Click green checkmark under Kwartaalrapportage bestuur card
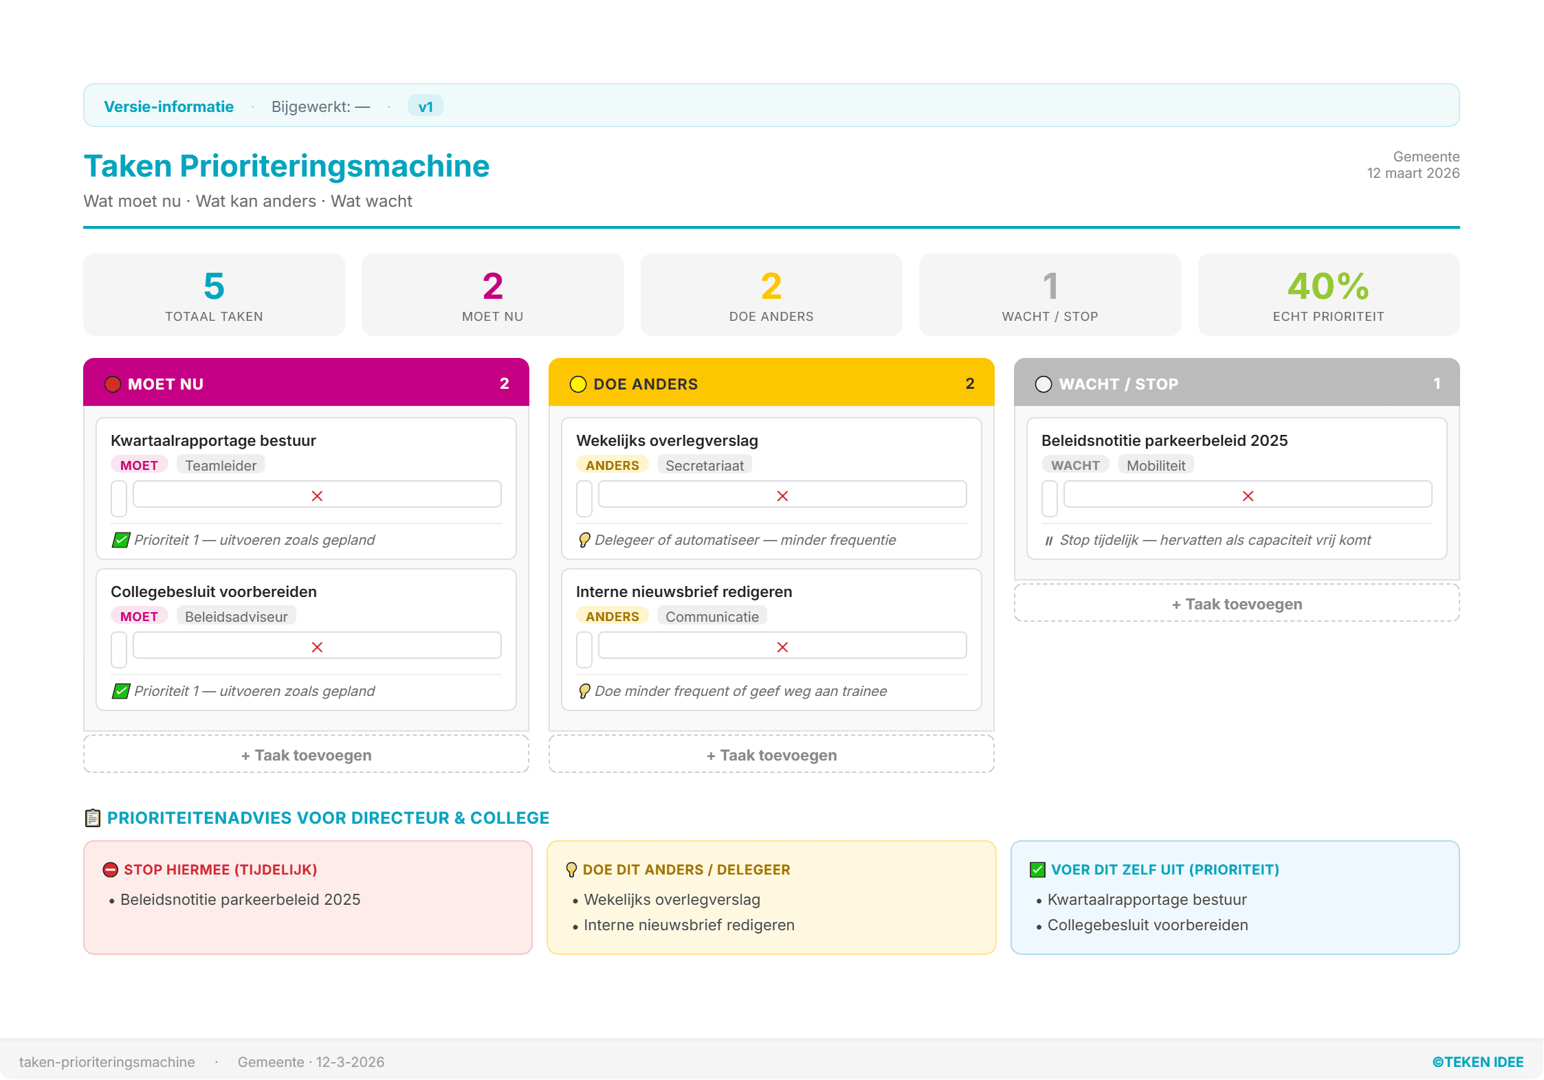 point(121,540)
